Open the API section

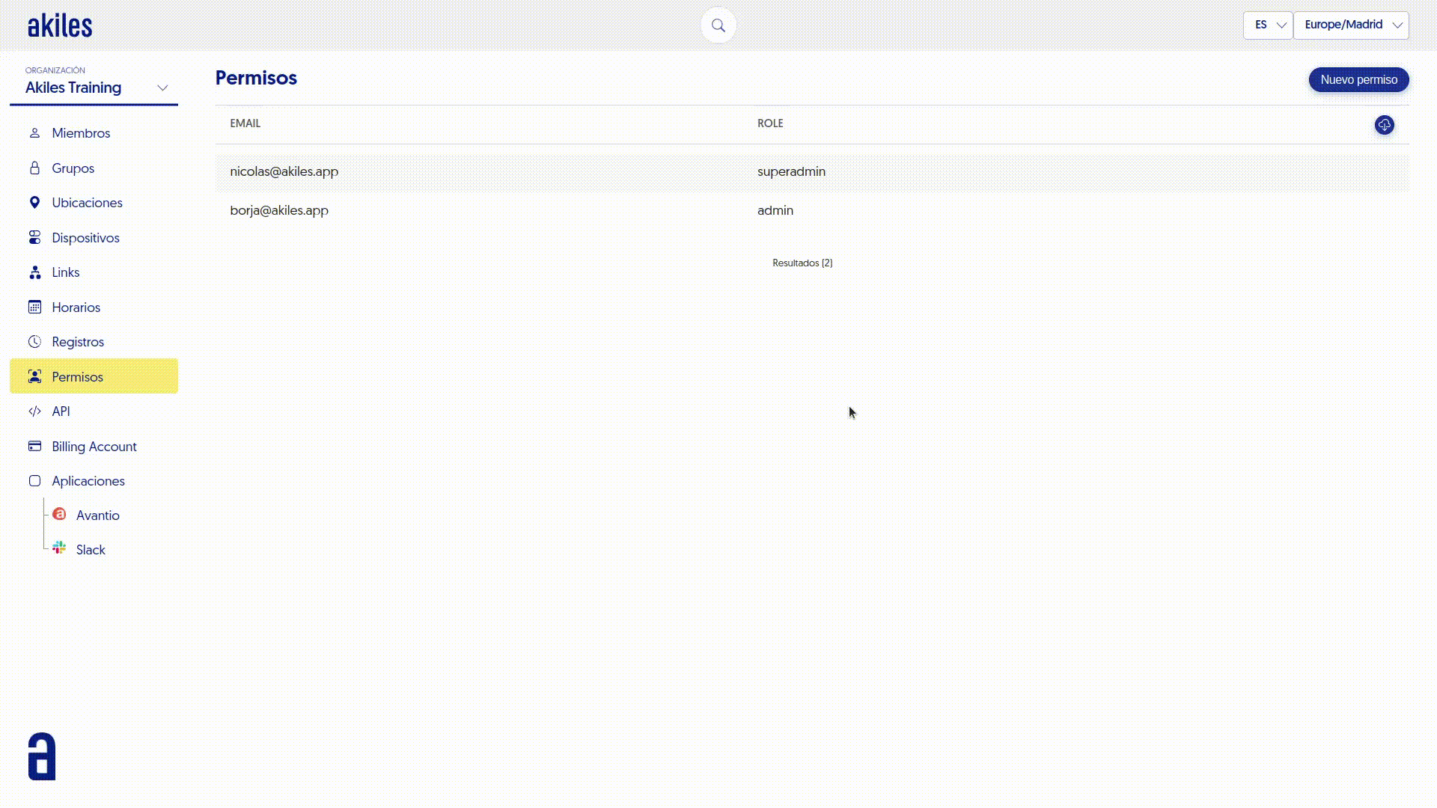(61, 411)
